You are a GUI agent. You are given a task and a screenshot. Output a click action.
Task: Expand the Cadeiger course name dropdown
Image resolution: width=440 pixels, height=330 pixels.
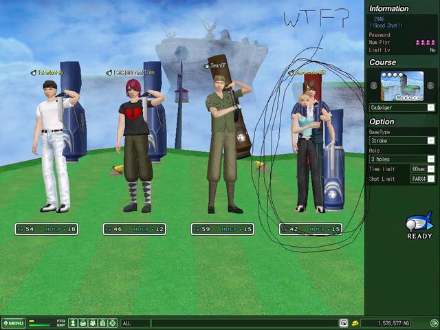click(x=431, y=108)
